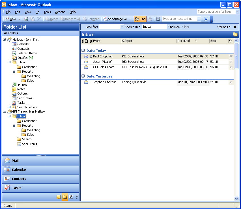Toggle flag on Jason Micallef email

click(231, 62)
